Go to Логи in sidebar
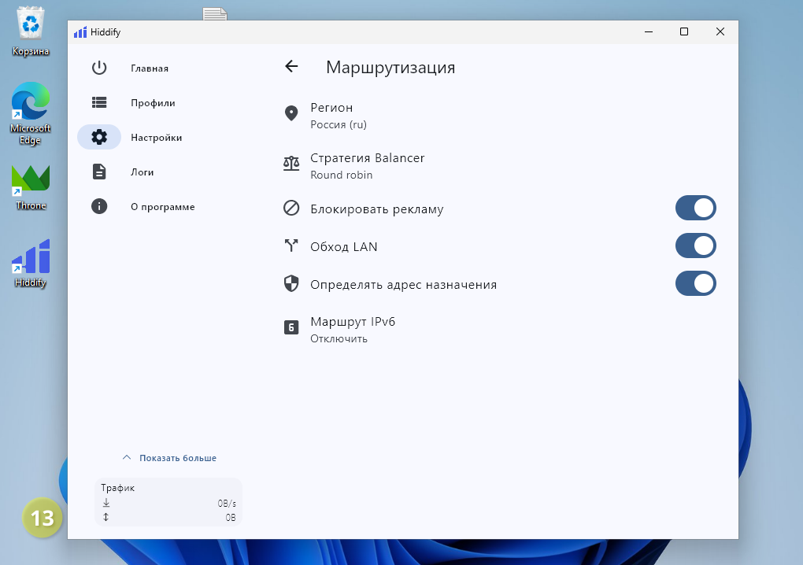Screen dimensions: 803x565 click(x=142, y=172)
